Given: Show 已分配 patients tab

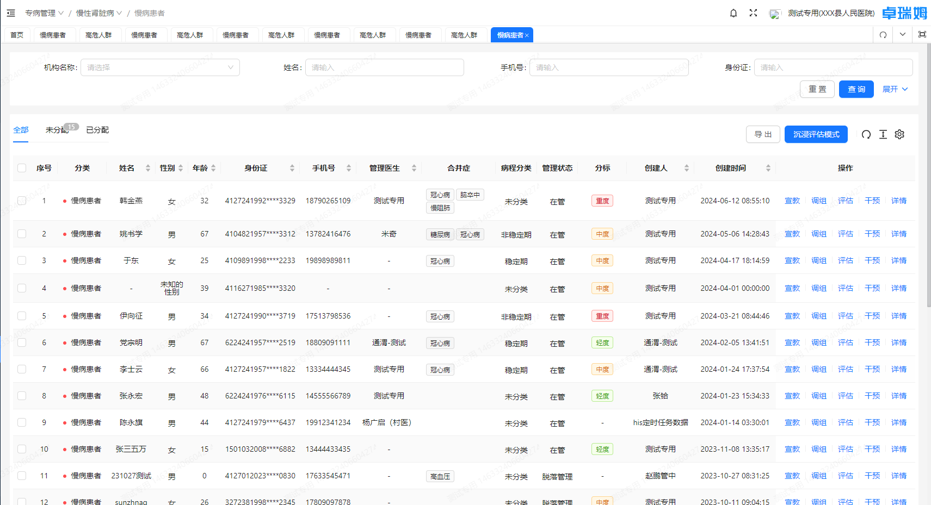Looking at the screenshot, I should [97, 130].
